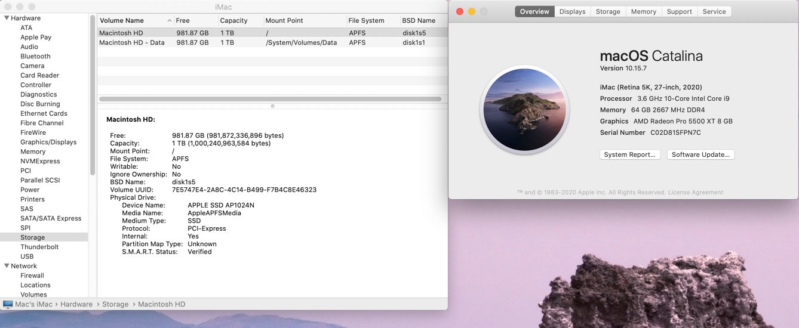
Task: Select SPI in the sidebar
Action: [25, 228]
